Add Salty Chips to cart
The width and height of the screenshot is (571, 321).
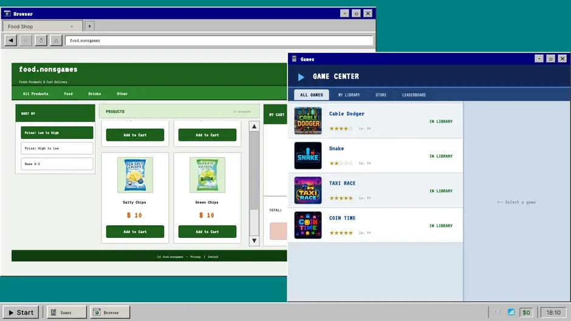pyautogui.click(x=135, y=231)
